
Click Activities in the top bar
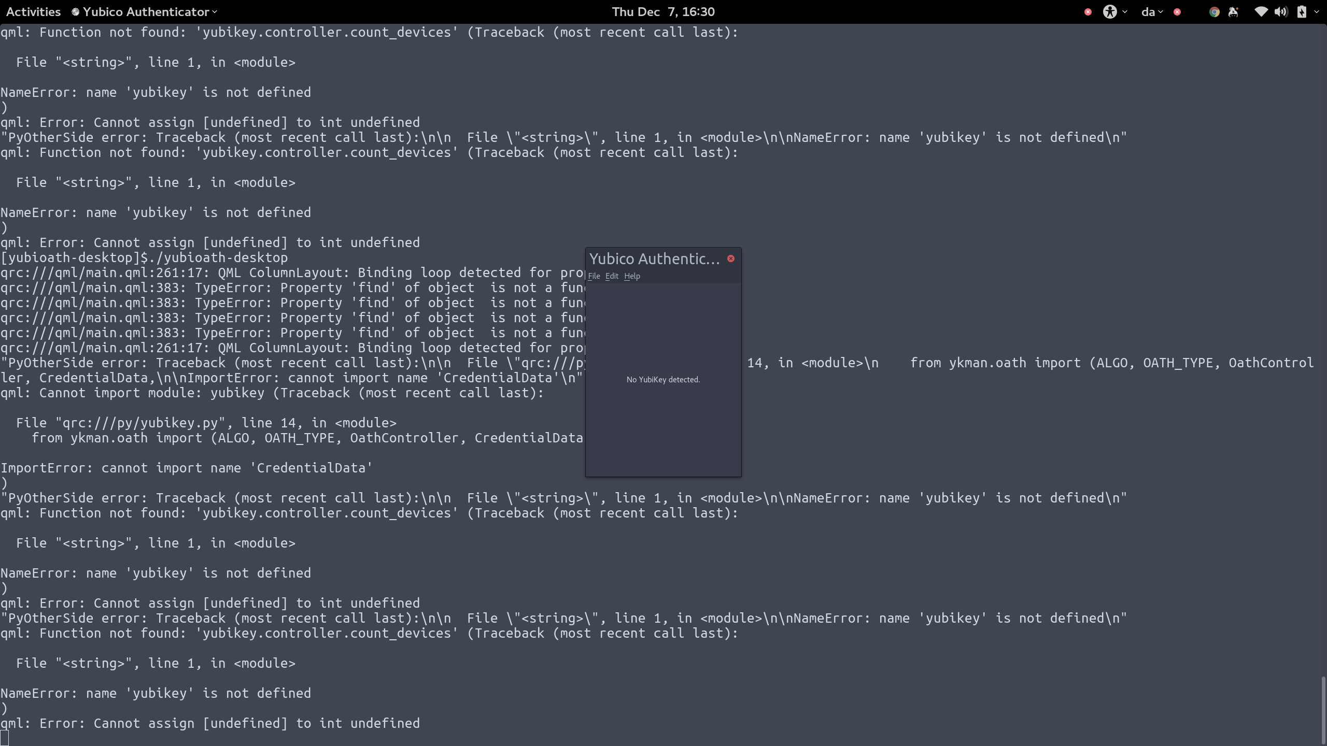tap(33, 11)
